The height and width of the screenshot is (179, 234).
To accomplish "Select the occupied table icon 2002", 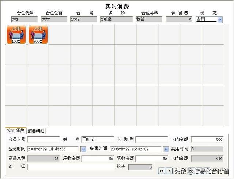I will point(38,35).
